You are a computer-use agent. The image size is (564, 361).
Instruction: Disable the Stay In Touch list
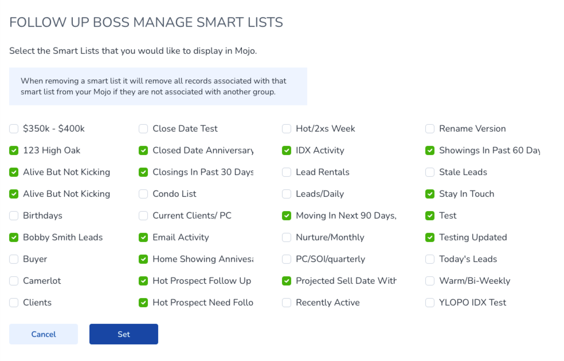click(430, 194)
